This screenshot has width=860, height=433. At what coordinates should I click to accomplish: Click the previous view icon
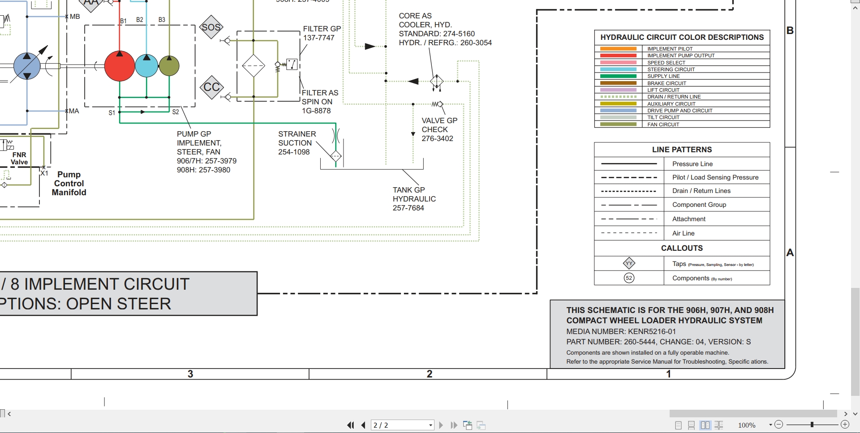click(468, 425)
